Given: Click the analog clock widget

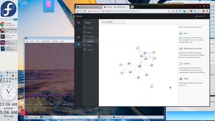Looking at the screenshot, I should [x=8, y=93].
